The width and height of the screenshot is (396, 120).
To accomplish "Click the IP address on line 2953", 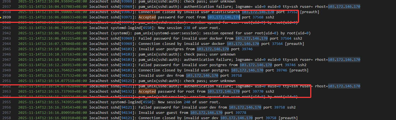I will click(224, 92).
